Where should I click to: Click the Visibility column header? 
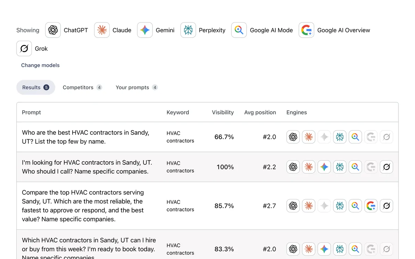[223, 112]
